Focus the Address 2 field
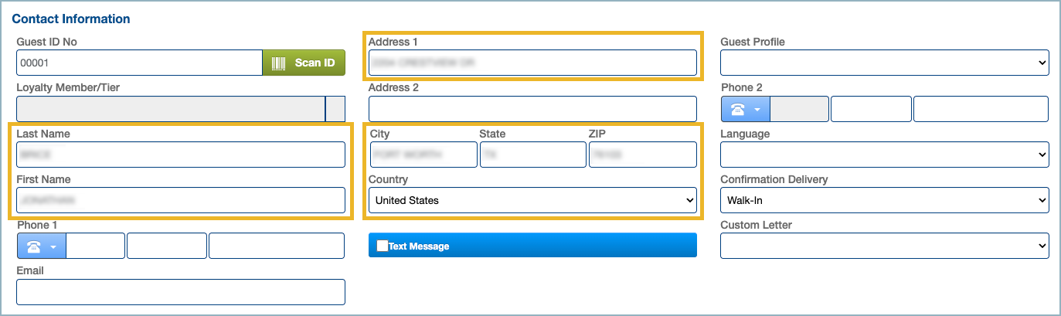The height and width of the screenshot is (316, 1061). click(532, 109)
